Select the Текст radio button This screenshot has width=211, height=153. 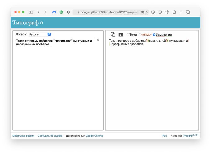[x=128, y=35]
